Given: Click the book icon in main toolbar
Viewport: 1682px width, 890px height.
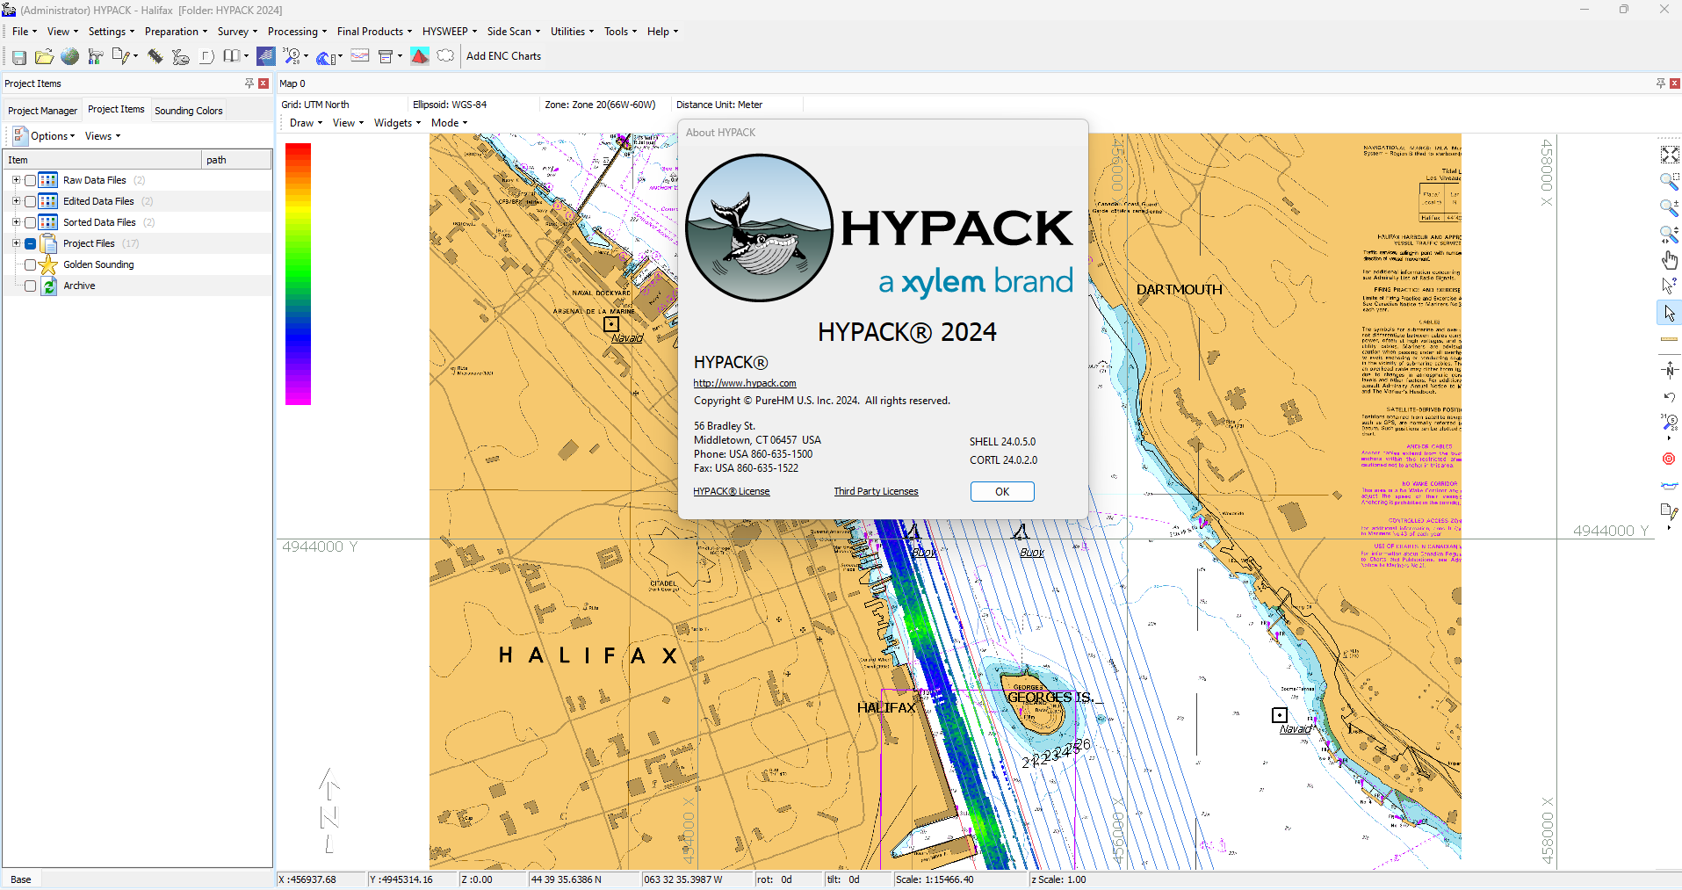Looking at the screenshot, I should (x=231, y=56).
